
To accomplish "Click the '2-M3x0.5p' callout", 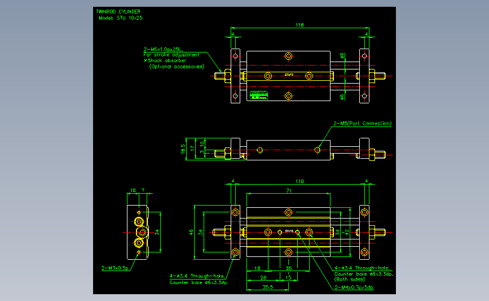I will point(115,268).
